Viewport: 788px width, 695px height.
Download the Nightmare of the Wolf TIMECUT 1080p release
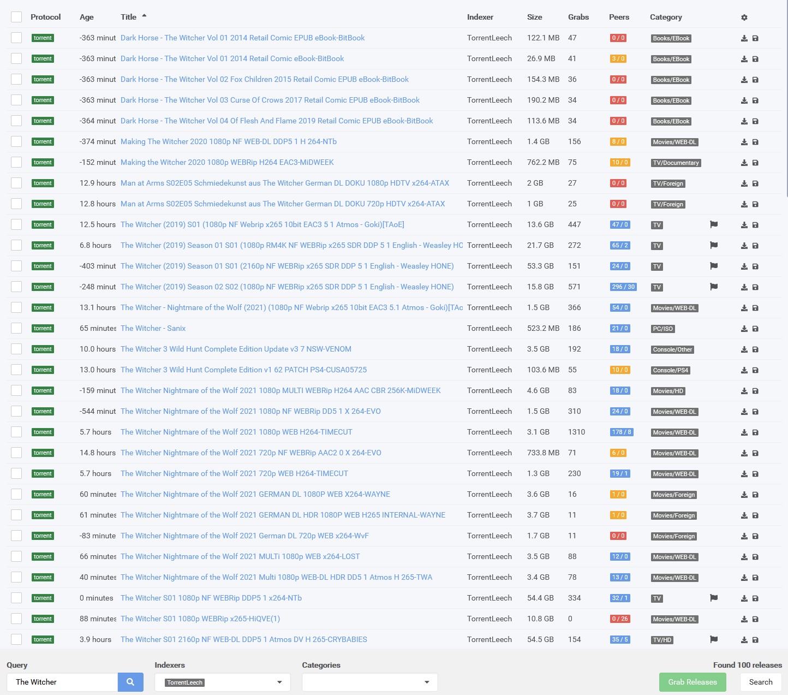tap(744, 432)
